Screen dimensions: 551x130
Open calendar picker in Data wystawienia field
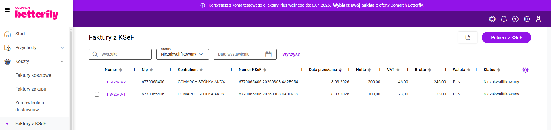pyautogui.click(x=268, y=54)
